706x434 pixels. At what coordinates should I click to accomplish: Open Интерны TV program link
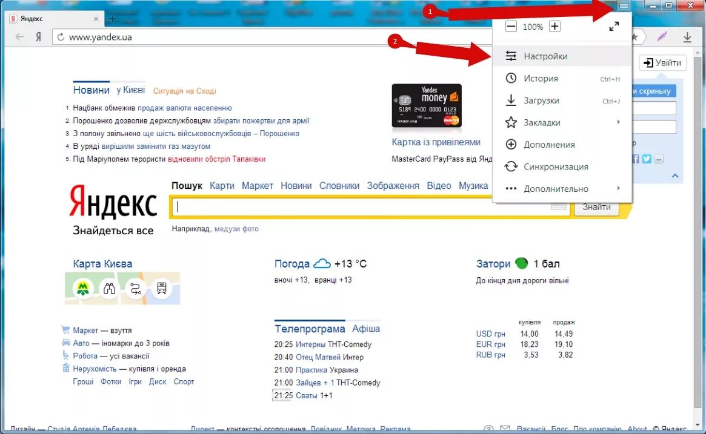tap(311, 344)
